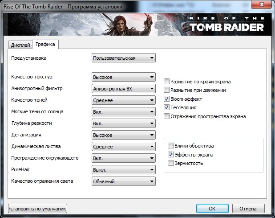
Task: Enable Размытие при движении checkbox
Action: click(166, 90)
